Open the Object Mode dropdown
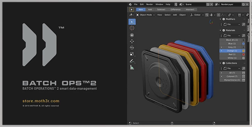 pyautogui.click(x=145, y=15)
